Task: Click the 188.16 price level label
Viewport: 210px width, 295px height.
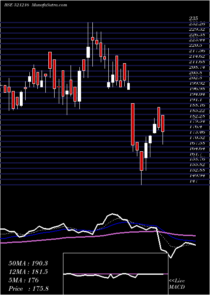Action: tap(197, 105)
